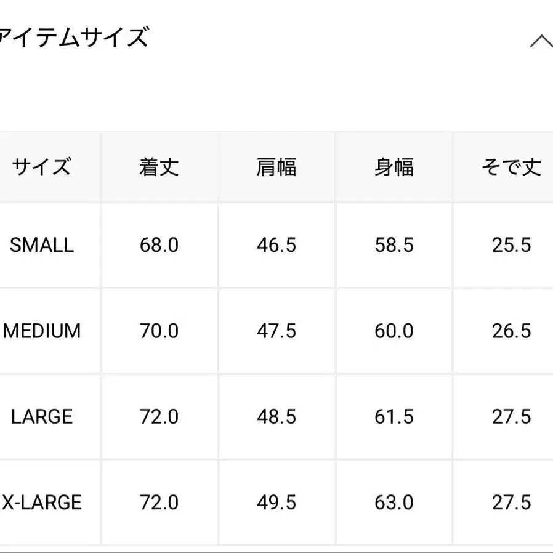Select SMALL 着丈 value 68.0
This screenshot has width=553, height=553.
click(x=159, y=245)
